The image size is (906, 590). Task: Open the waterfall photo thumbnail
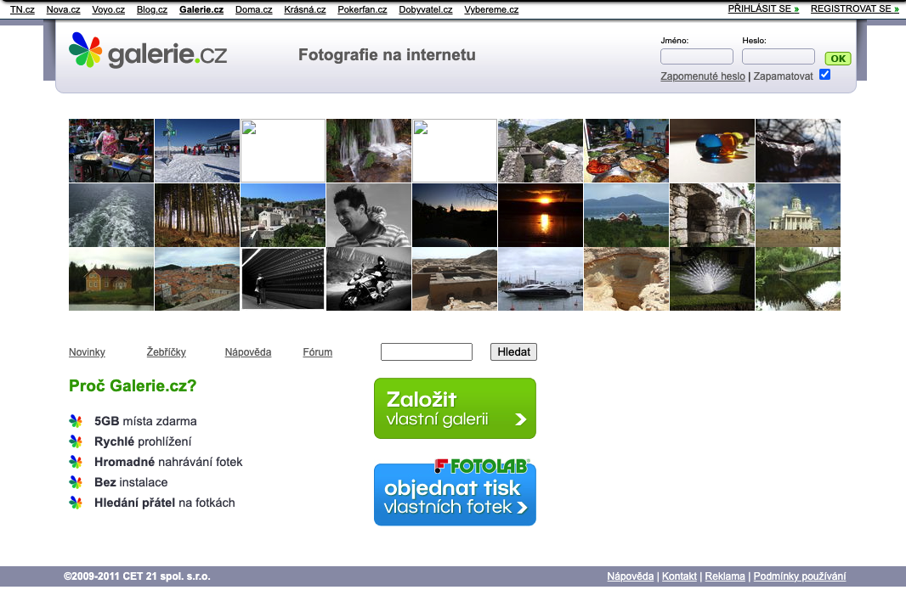(x=369, y=150)
